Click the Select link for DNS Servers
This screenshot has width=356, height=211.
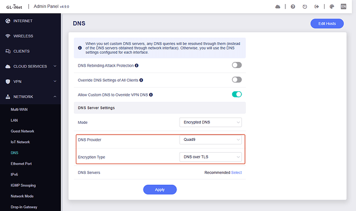tap(236, 173)
